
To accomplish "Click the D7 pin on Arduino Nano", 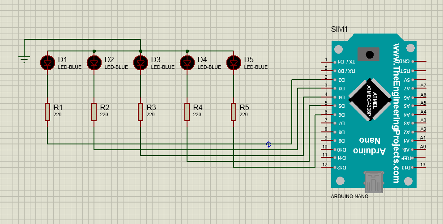I will pyautogui.click(x=335, y=123).
